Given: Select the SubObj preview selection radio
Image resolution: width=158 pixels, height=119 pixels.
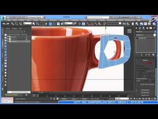Looking at the screenshot, I should pos(143,81).
